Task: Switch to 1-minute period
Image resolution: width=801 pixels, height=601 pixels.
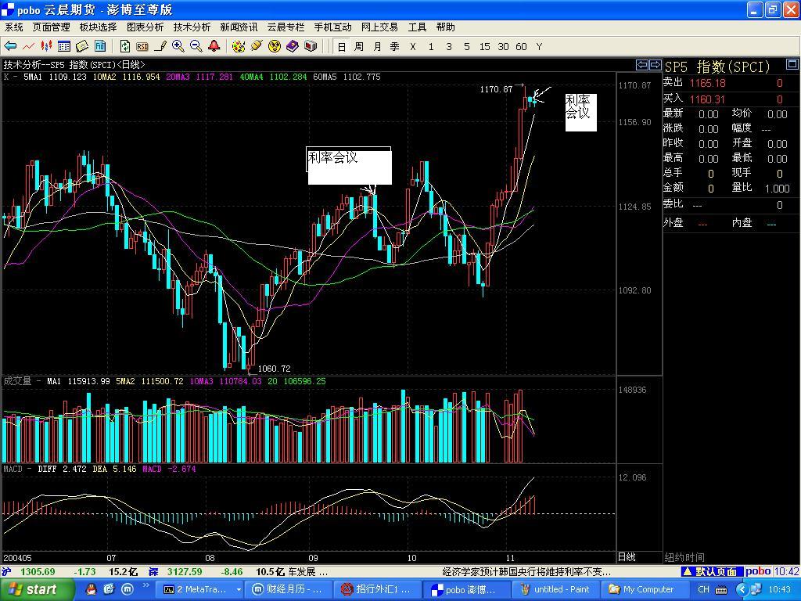Action: (431, 46)
